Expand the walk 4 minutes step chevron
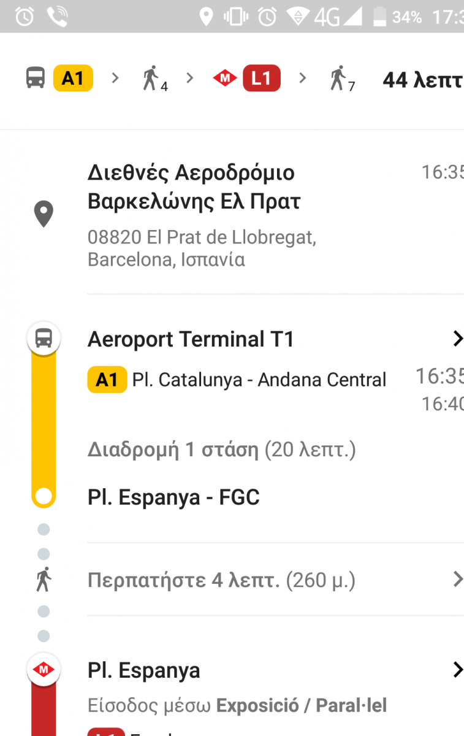The height and width of the screenshot is (736, 464). click(x=457, y=580)
